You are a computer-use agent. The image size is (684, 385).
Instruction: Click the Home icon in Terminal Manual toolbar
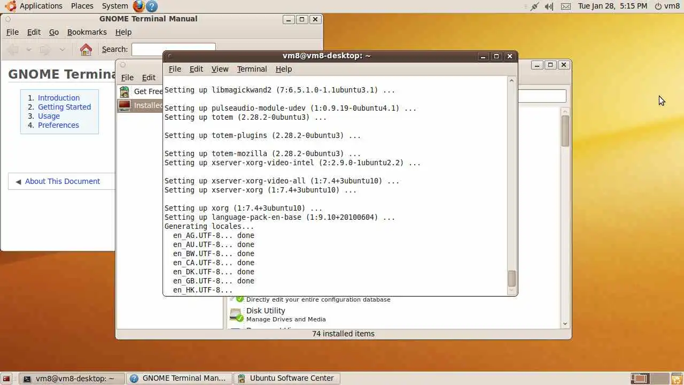(x=85, y=50)
